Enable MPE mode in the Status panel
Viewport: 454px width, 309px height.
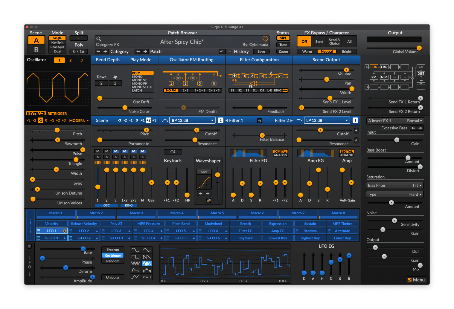tap(283, 38)
